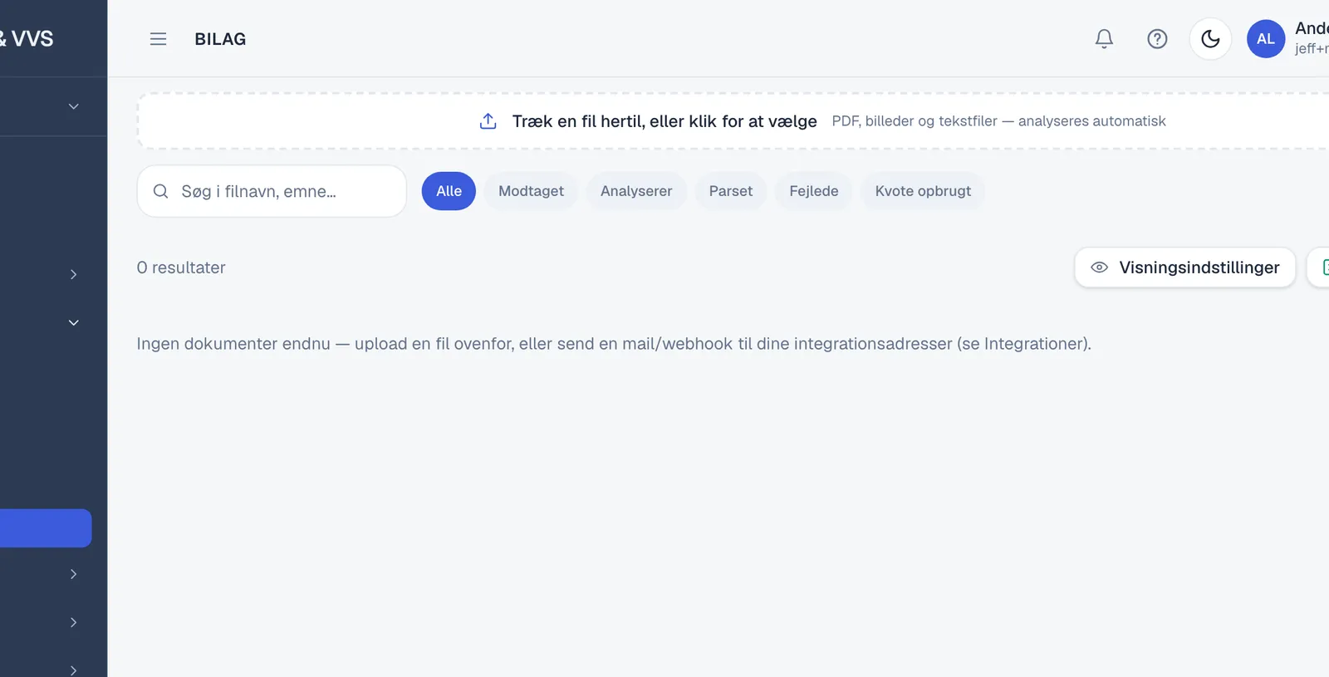Filter documents by 'Modtaget'

[x=531, y=191]
